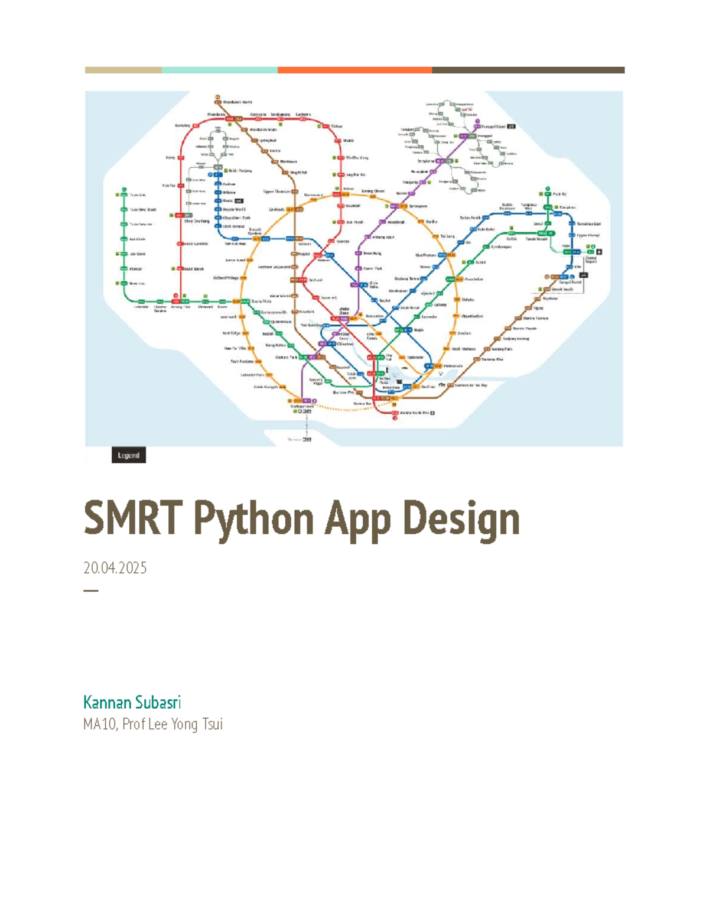Click the Legend button below the map

point(128,455)
